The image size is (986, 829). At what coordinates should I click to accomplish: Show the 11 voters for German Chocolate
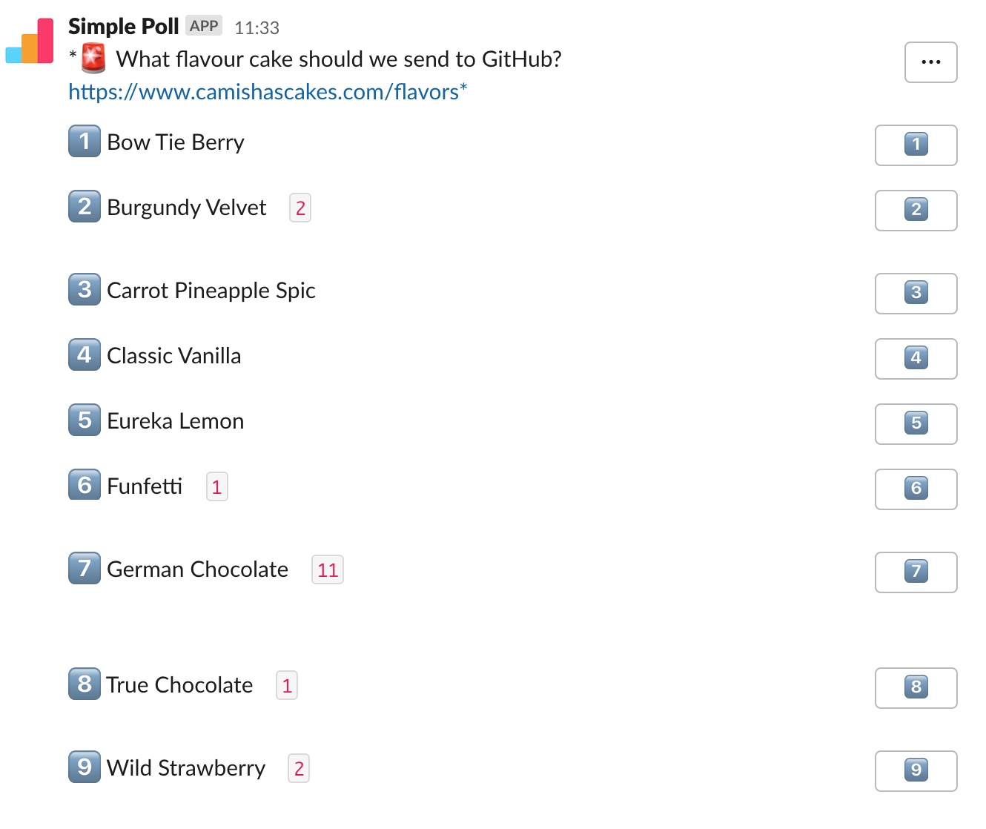(328, 569)
